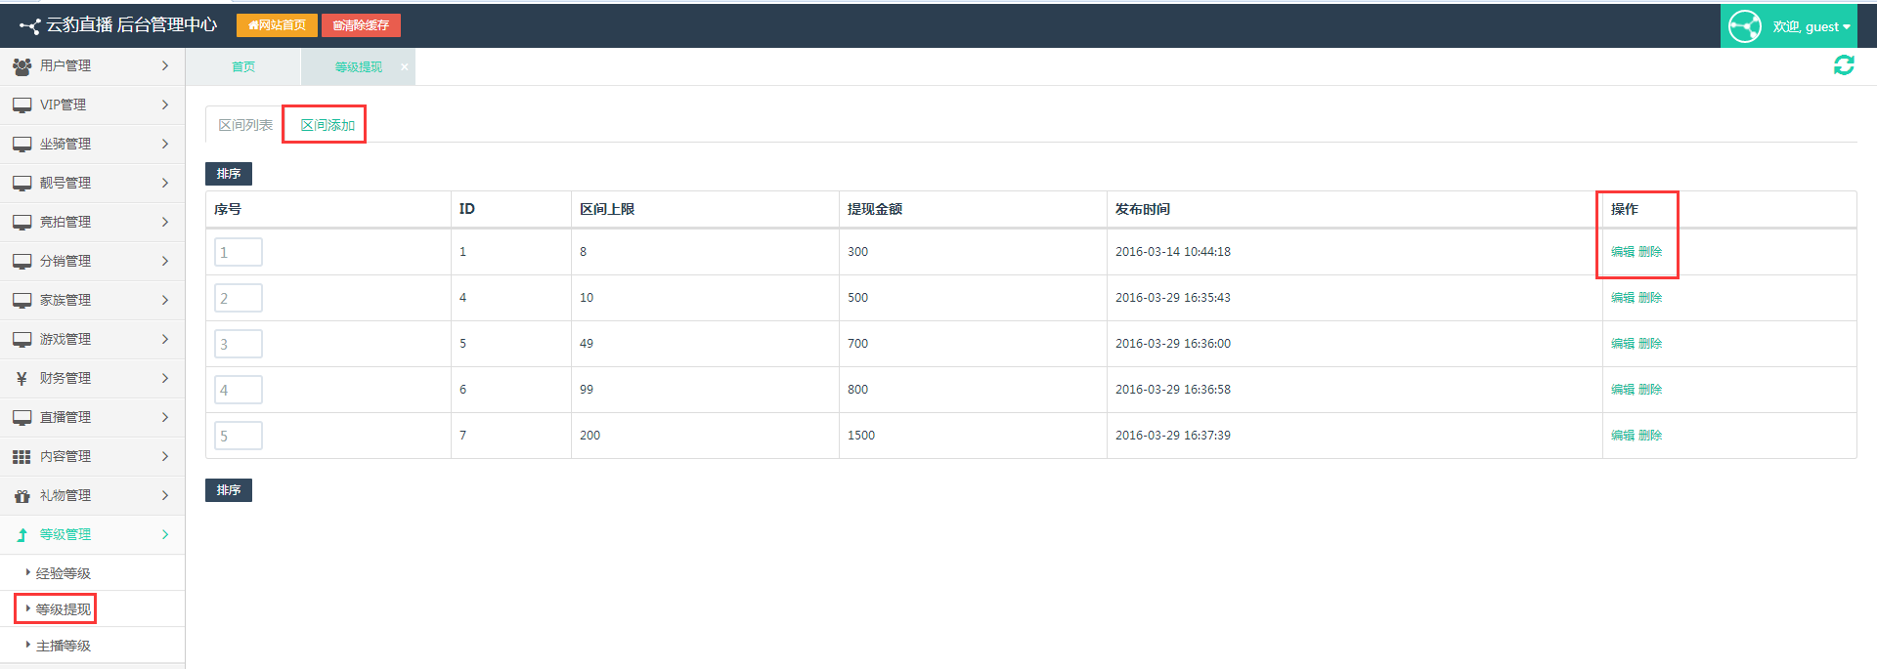Click the sort order field showing 1
The image size is (1877, 669).
click(239, 252)
